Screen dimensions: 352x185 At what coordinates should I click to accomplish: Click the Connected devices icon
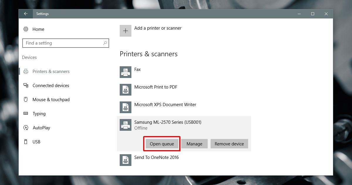coord(26,85)
